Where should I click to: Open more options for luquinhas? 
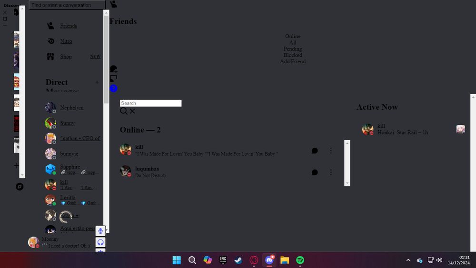click(x=331, y=172)
